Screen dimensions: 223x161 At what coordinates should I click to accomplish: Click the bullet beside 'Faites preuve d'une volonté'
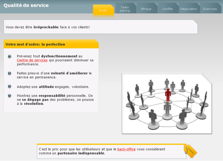point(10,73)
